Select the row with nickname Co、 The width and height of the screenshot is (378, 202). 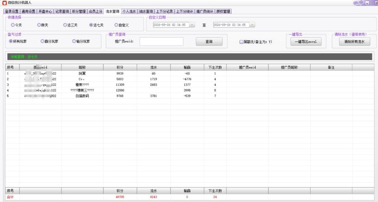[189, 79]
